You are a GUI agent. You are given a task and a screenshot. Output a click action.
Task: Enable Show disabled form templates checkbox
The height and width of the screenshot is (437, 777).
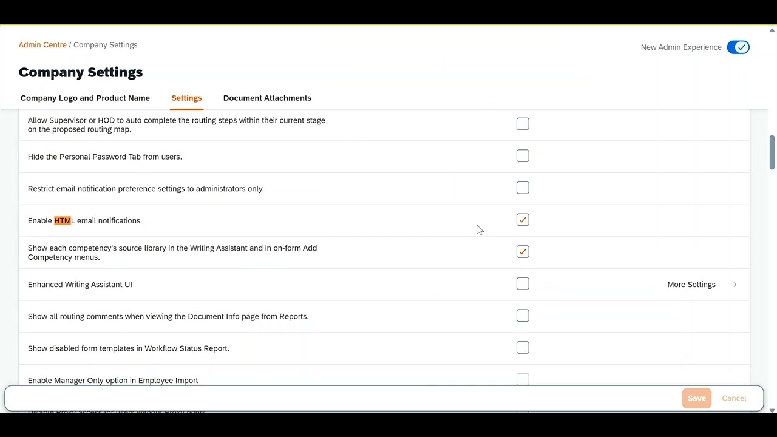click(523, 348)
